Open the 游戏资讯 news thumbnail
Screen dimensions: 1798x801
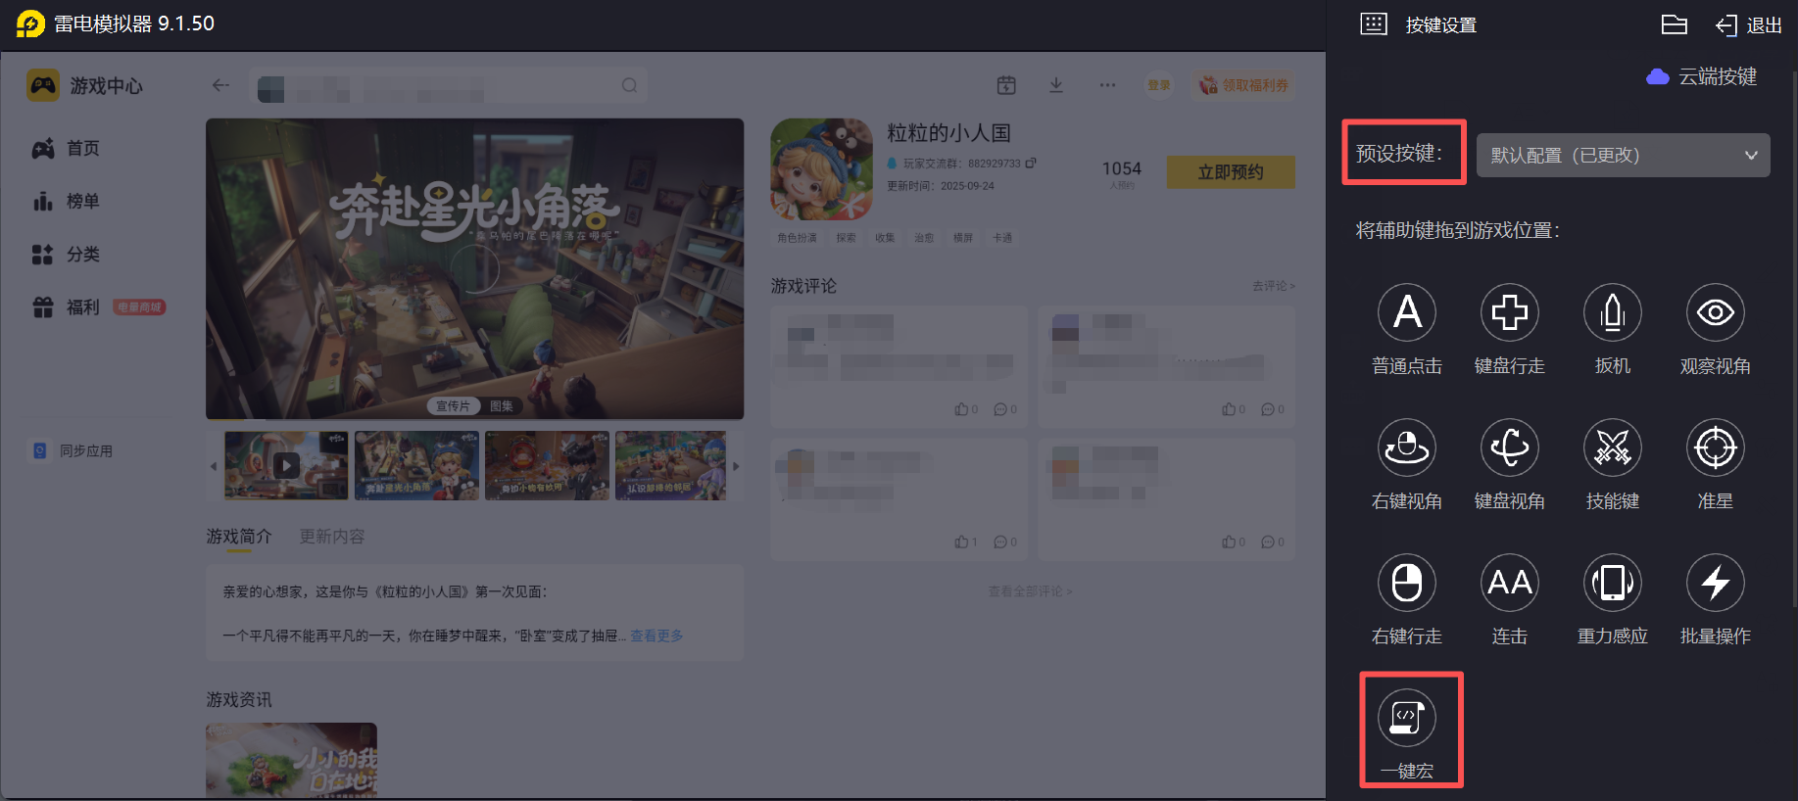291,761
